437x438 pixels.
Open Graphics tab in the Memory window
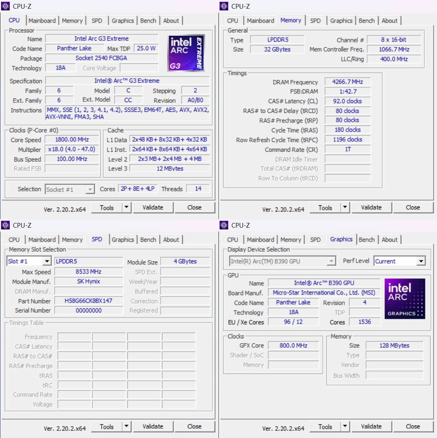[x=341, y=20]
